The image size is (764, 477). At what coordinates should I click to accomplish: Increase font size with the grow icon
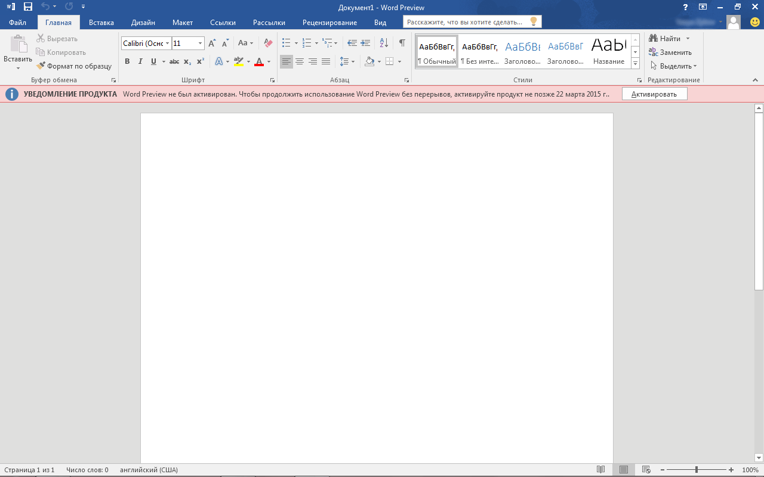pos(212,43)
